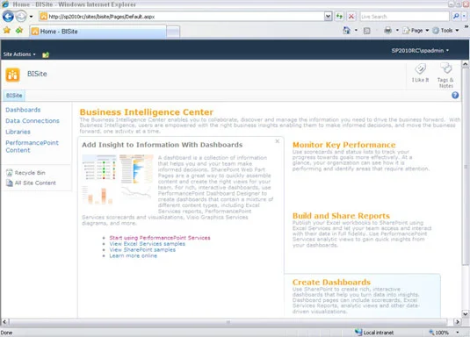
Task: Open a new blank browser tab
Action: [173, 32]
